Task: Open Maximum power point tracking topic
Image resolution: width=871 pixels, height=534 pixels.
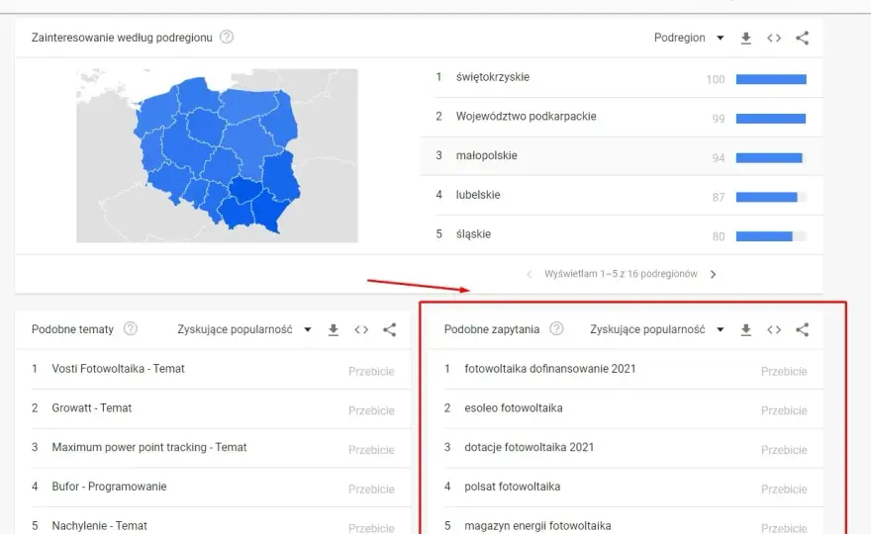Action: point(148,447)
